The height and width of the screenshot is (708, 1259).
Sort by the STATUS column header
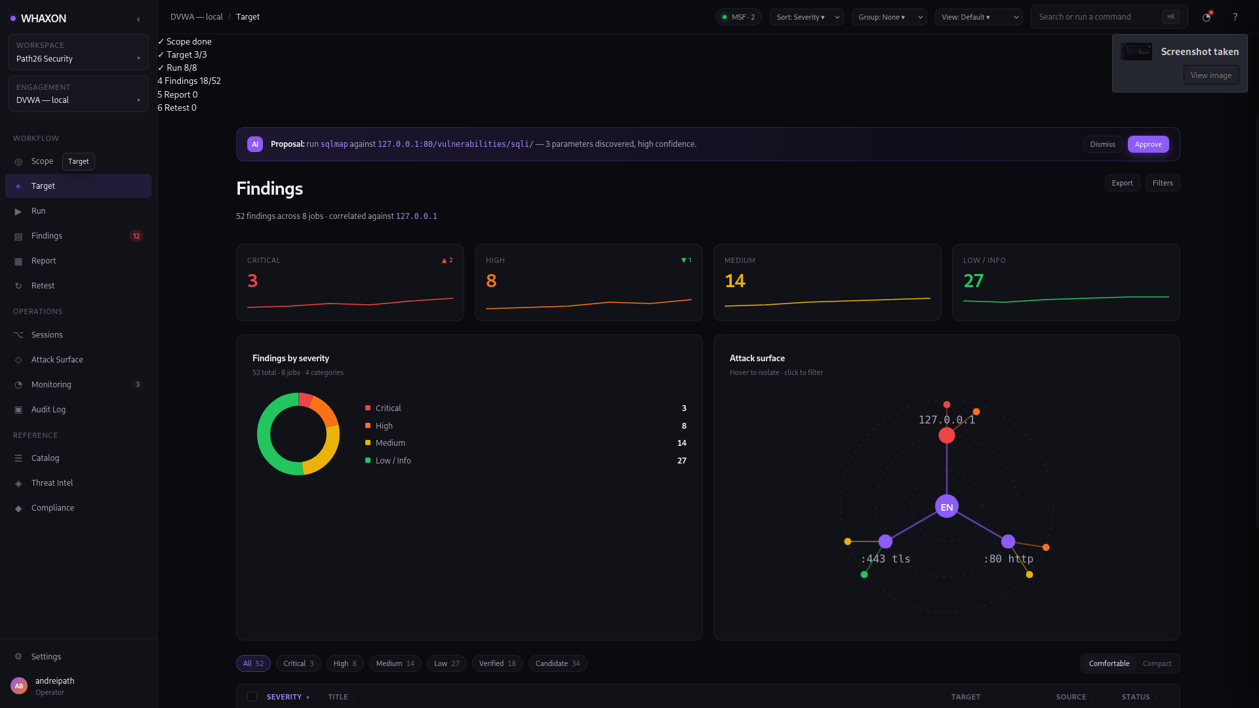(x=1138, y=697)
